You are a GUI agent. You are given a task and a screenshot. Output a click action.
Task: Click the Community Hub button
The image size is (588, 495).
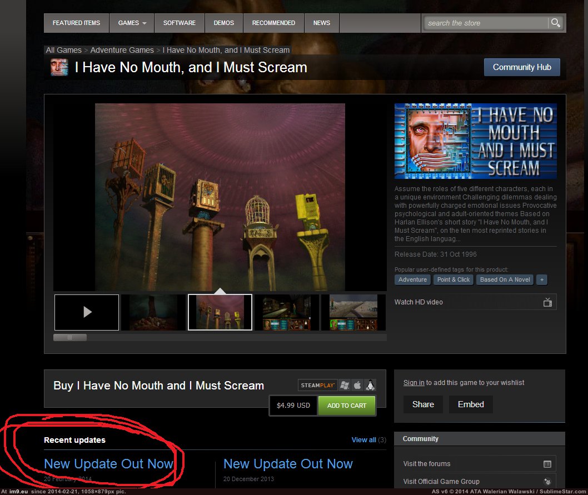point(522,67)
